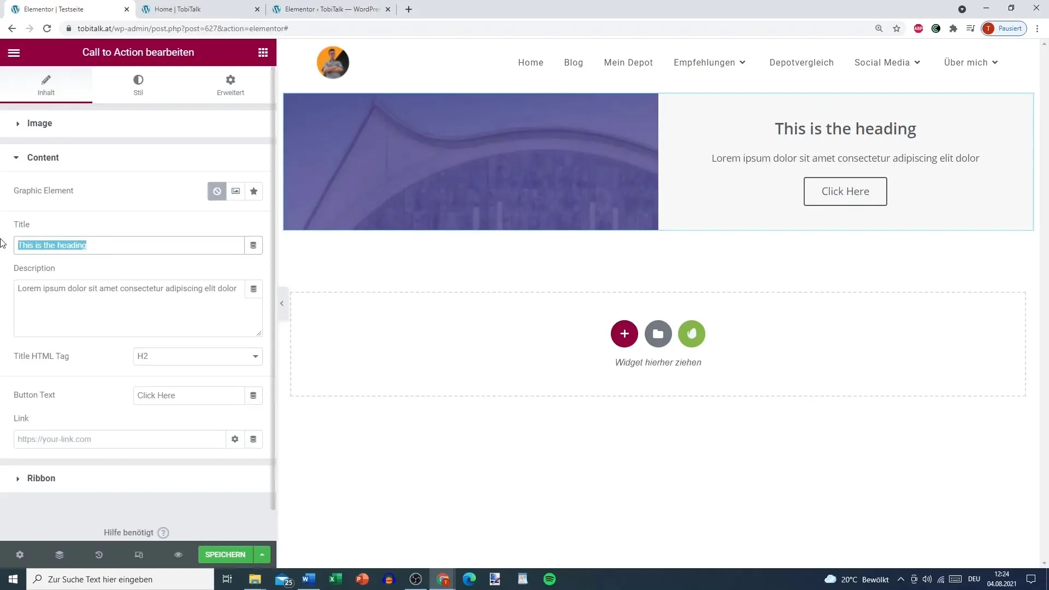Click the AdBlock extension icon
The width and height of the screenshot is (1049, 590).
coord(918,28)
